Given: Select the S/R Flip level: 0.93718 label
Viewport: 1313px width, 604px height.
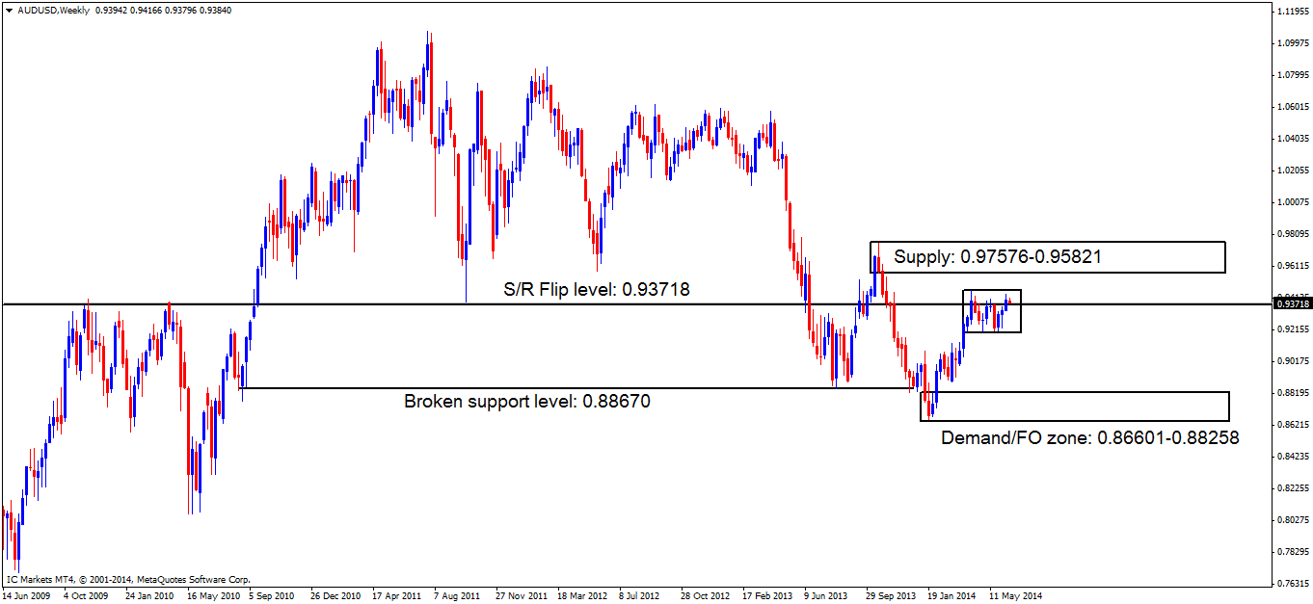Looking at the screenshot, I should pyautogui.click(x=598, y=289).
